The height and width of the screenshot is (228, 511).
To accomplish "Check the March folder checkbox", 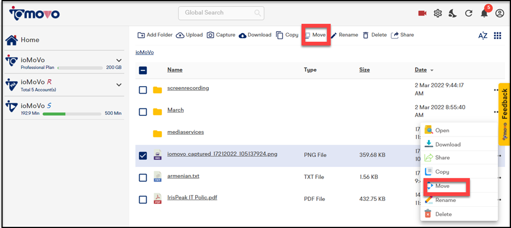I will pyautogui.click(x=143, y=112).
